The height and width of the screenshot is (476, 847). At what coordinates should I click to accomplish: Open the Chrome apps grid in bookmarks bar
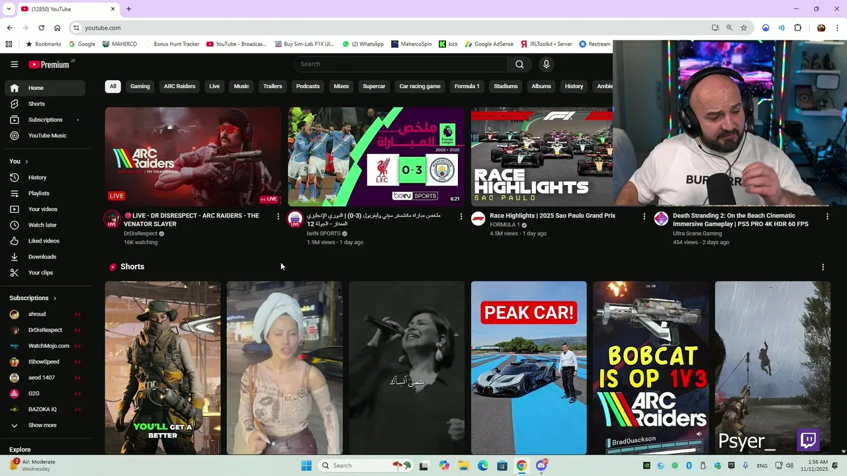tap(9, 44)
